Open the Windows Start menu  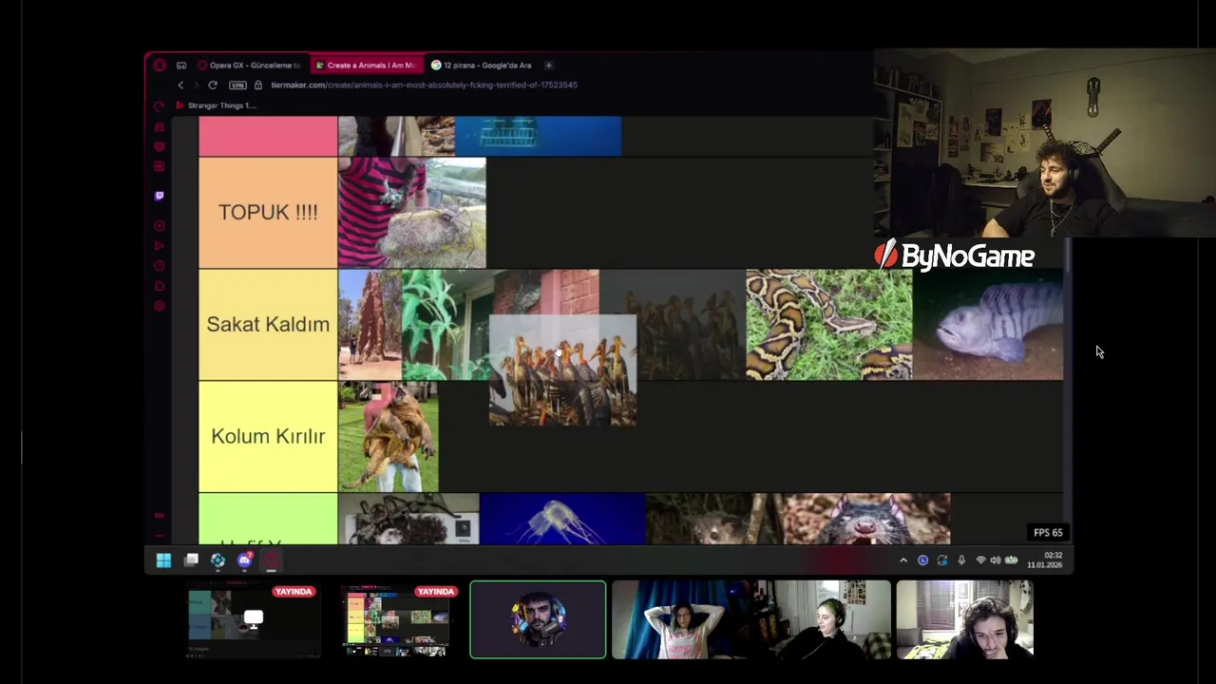coord(163,560)
